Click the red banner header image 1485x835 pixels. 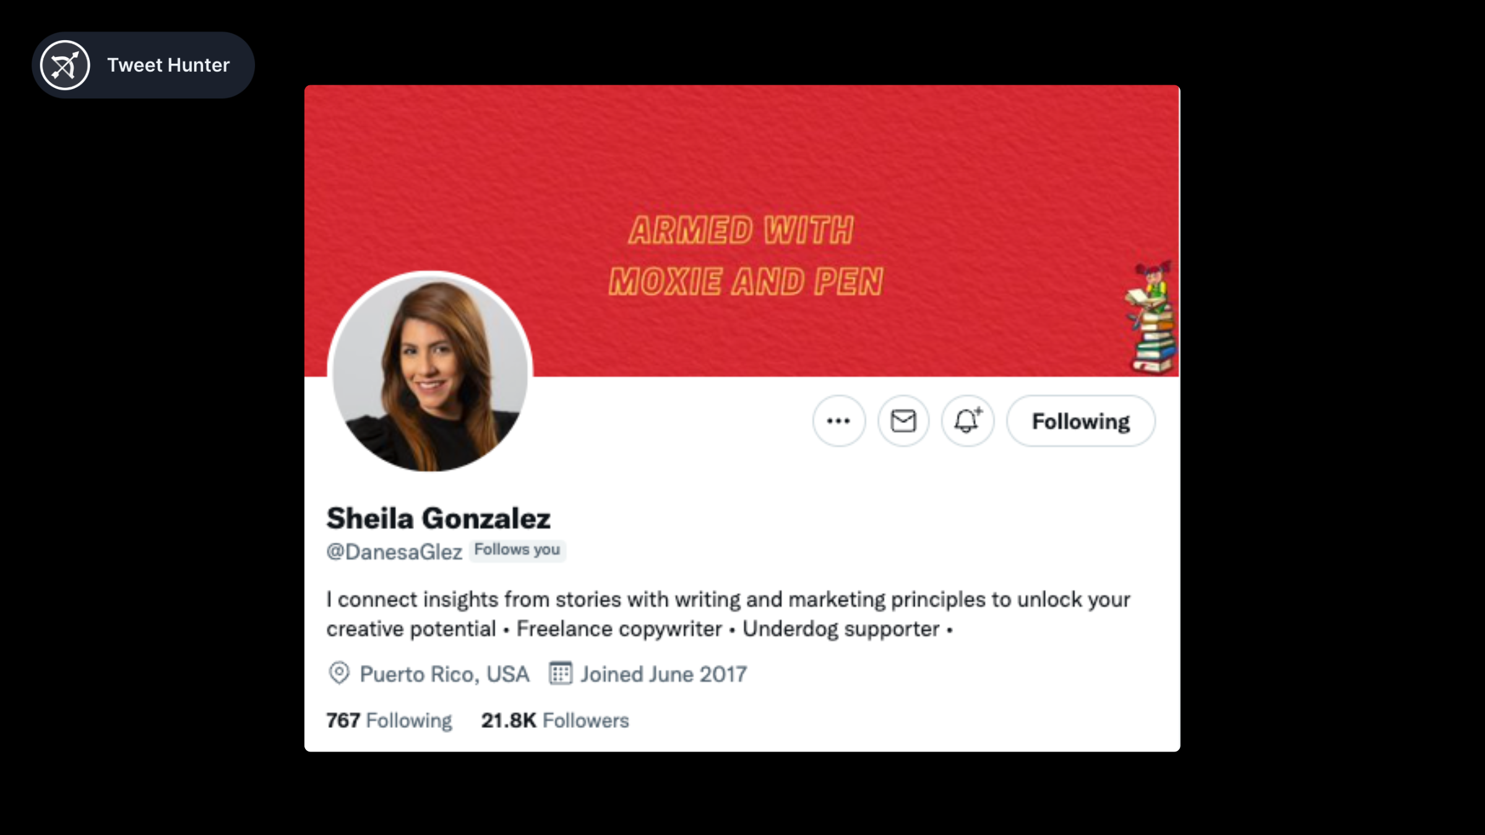(742, 231)
